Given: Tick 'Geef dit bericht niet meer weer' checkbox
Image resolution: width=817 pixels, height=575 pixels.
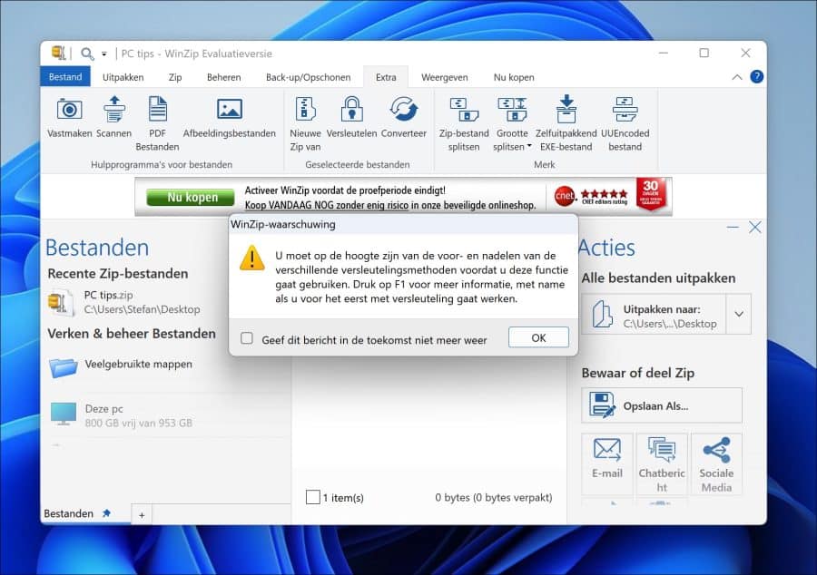Looking at the screenshot, I should [x=247, y=338].
